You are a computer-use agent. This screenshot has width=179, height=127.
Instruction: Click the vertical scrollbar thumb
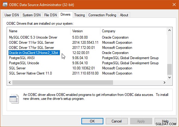point(170,69)
